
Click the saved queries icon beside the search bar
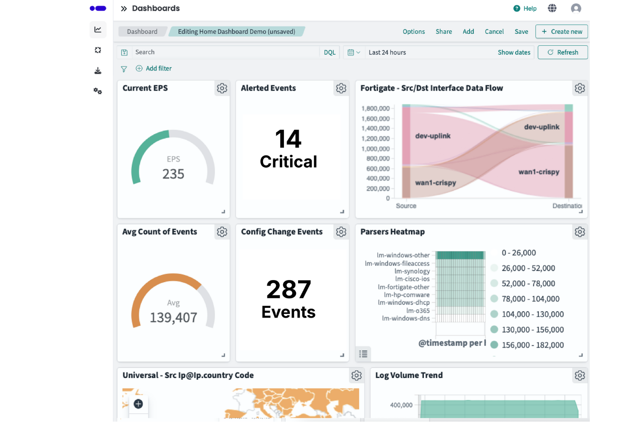click(124, 52)
